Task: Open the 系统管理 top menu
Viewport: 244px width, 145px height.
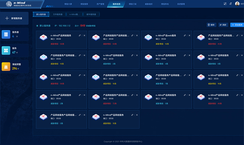Action: tap(181, 4)
